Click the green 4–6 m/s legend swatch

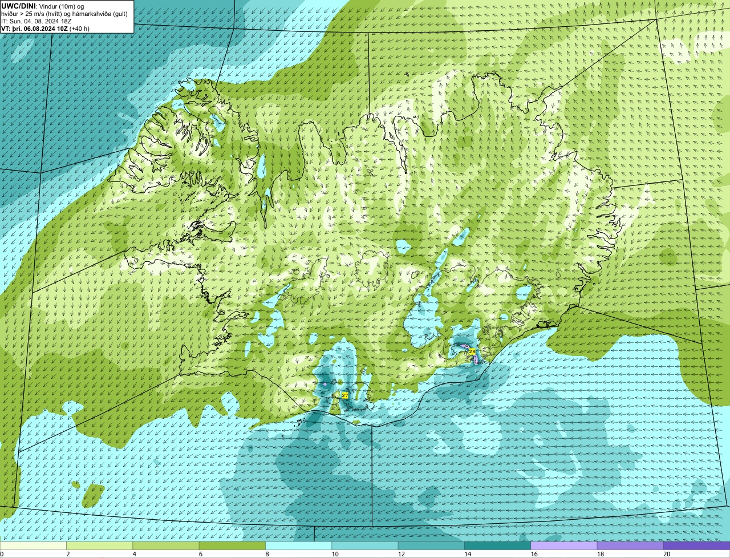[x=166, y=546]
